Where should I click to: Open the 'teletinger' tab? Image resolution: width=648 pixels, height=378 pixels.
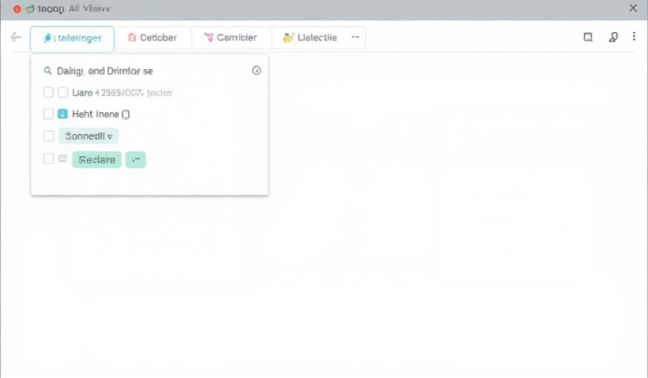click(x=72, y=39)
